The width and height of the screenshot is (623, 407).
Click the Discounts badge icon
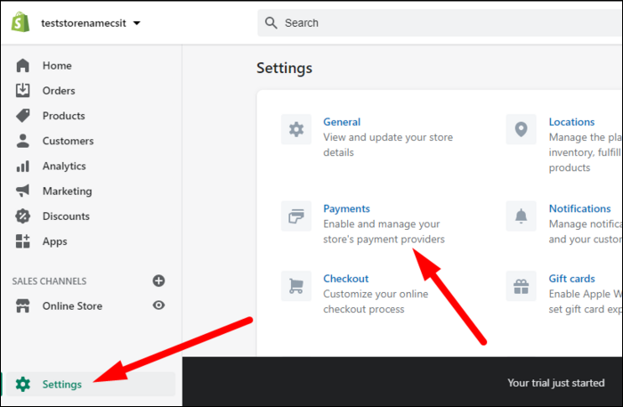pos(23,216)
